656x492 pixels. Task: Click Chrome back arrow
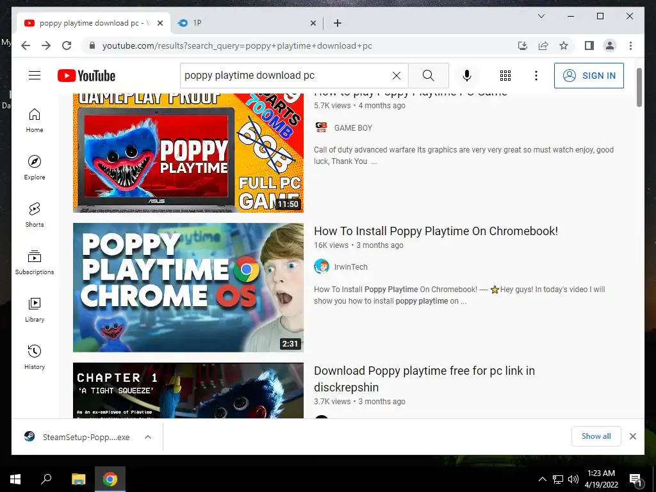pos(26,45)
